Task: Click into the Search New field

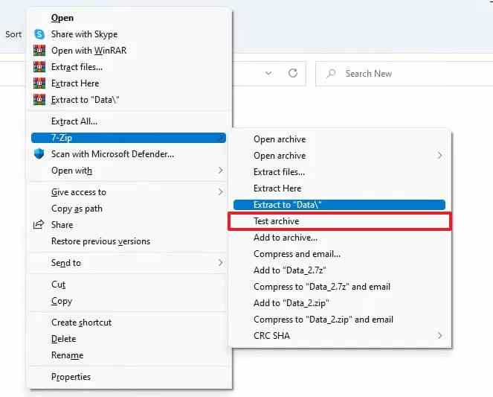Action: tap(404, 73)
